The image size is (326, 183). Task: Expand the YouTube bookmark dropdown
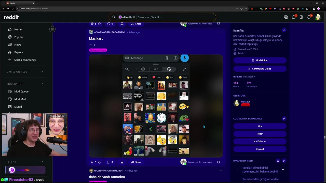point(265,142)
